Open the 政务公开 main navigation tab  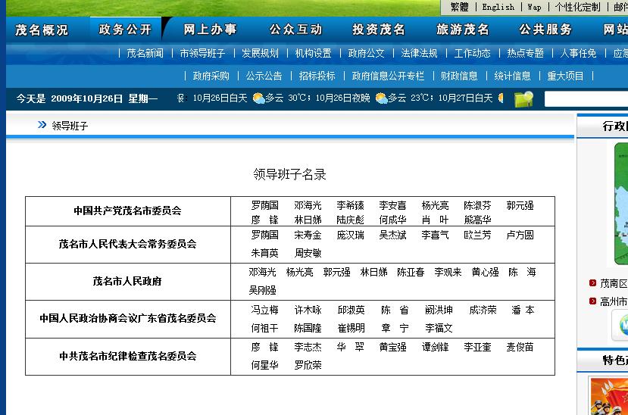pyautogui.click(x=126, y=30)
